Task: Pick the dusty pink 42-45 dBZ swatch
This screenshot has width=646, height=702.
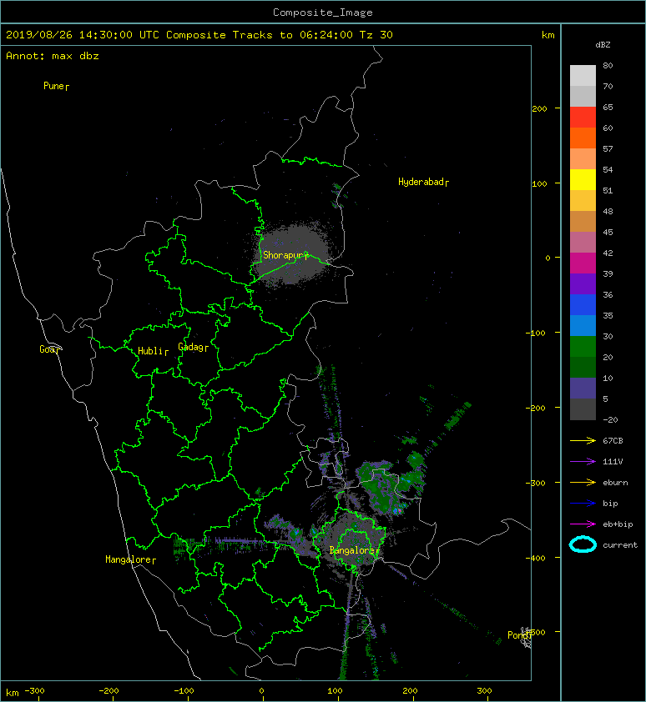Action: tap(583, 243)
